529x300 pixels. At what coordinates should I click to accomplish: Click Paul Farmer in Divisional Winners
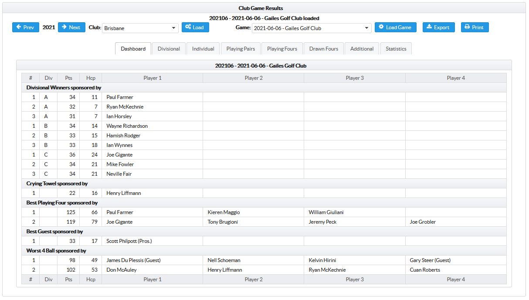point(120,97)
